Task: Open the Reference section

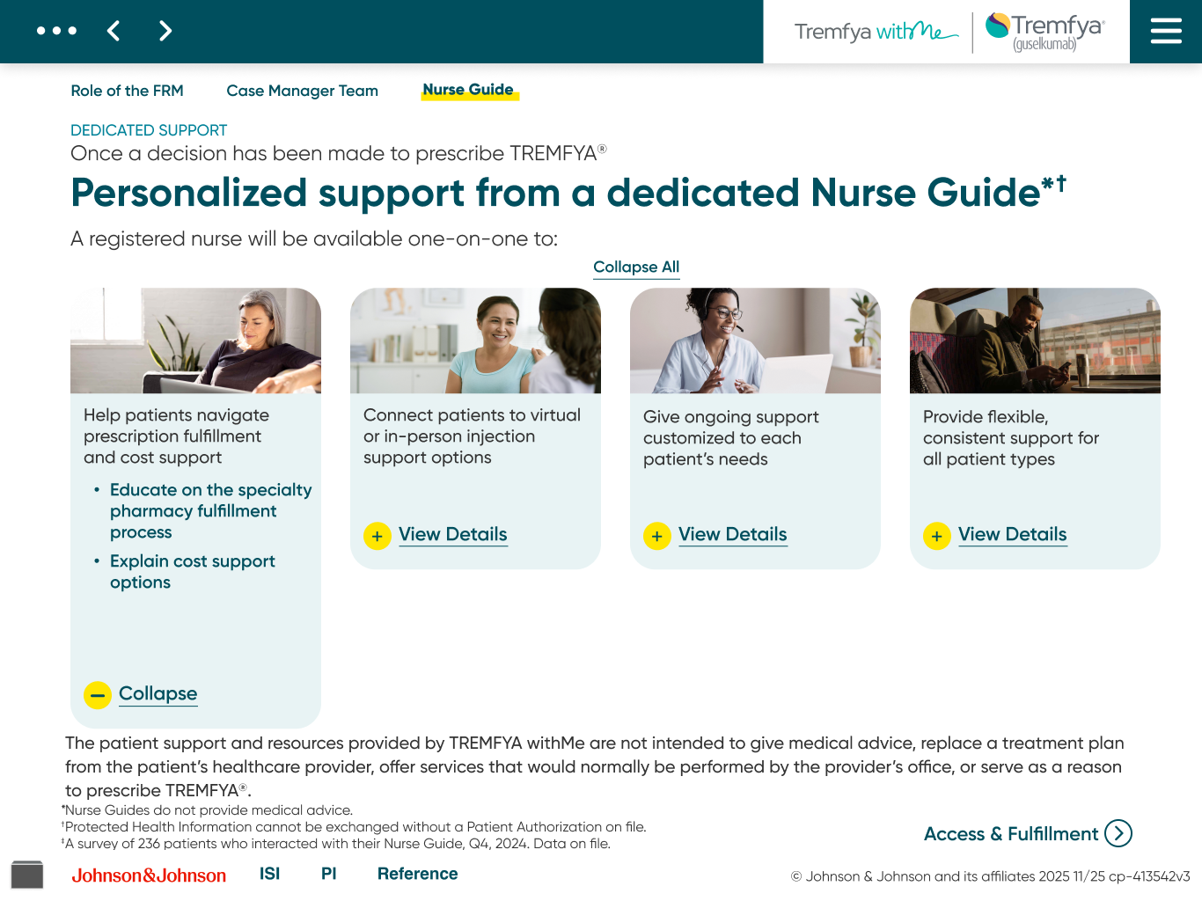Action: pos(418,874)
